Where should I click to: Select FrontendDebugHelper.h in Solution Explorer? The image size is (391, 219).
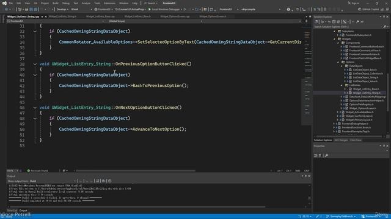(x=355, y=123)
